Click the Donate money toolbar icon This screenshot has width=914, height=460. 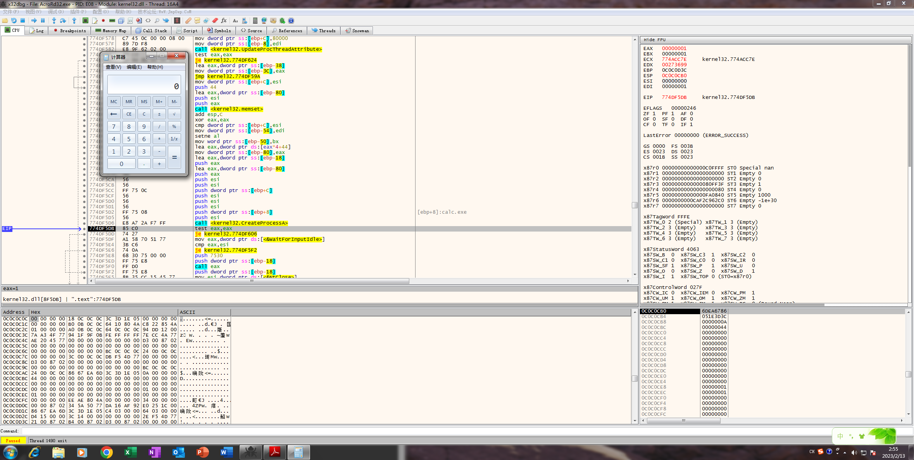click(273, 21)
